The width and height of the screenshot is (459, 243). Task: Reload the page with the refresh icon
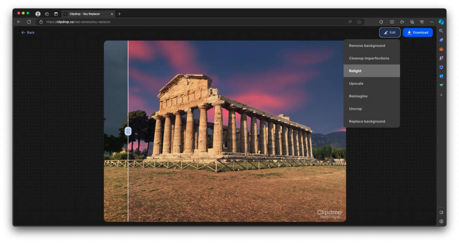pyautogui.click(x=29, y=22)
